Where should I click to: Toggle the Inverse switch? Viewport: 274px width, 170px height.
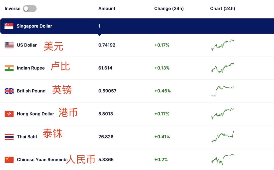[x=30, y=9]
